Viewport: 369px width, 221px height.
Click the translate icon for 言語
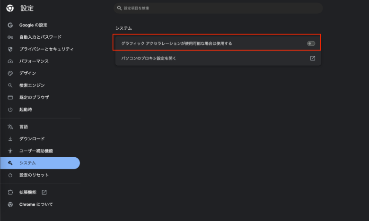[10, 127]
